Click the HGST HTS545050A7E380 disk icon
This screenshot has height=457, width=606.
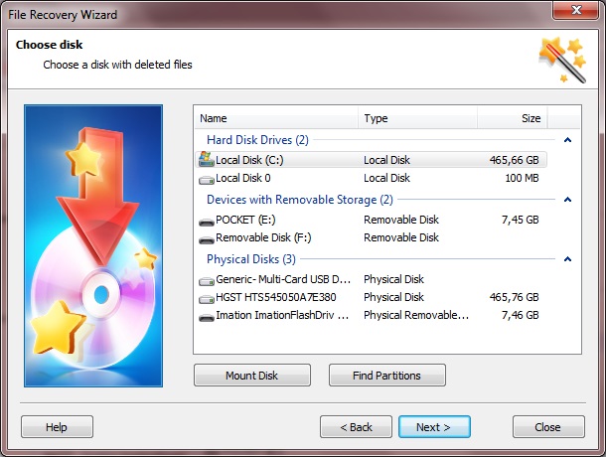coord(206,299)
